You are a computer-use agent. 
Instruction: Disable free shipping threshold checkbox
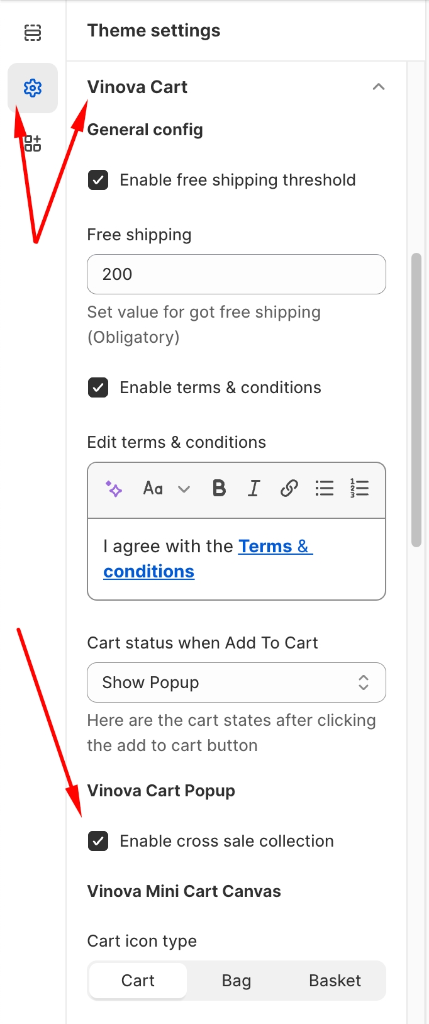click(98, 180)
